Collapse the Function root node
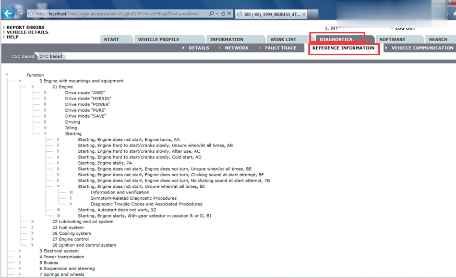 click(x=7, y=75)
